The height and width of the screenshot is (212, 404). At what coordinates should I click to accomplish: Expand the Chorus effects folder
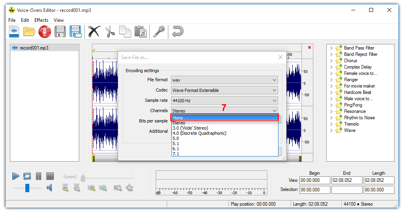332,61
